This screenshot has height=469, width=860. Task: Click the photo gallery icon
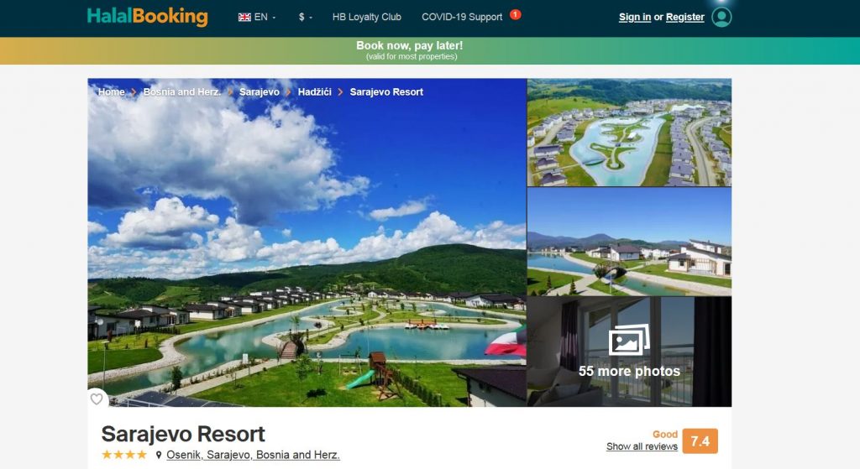click(629, 341)
